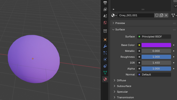Screen dimensions: 177x100
Task: Click the IOR value field 1.450
Action: (x=156, y=63)
